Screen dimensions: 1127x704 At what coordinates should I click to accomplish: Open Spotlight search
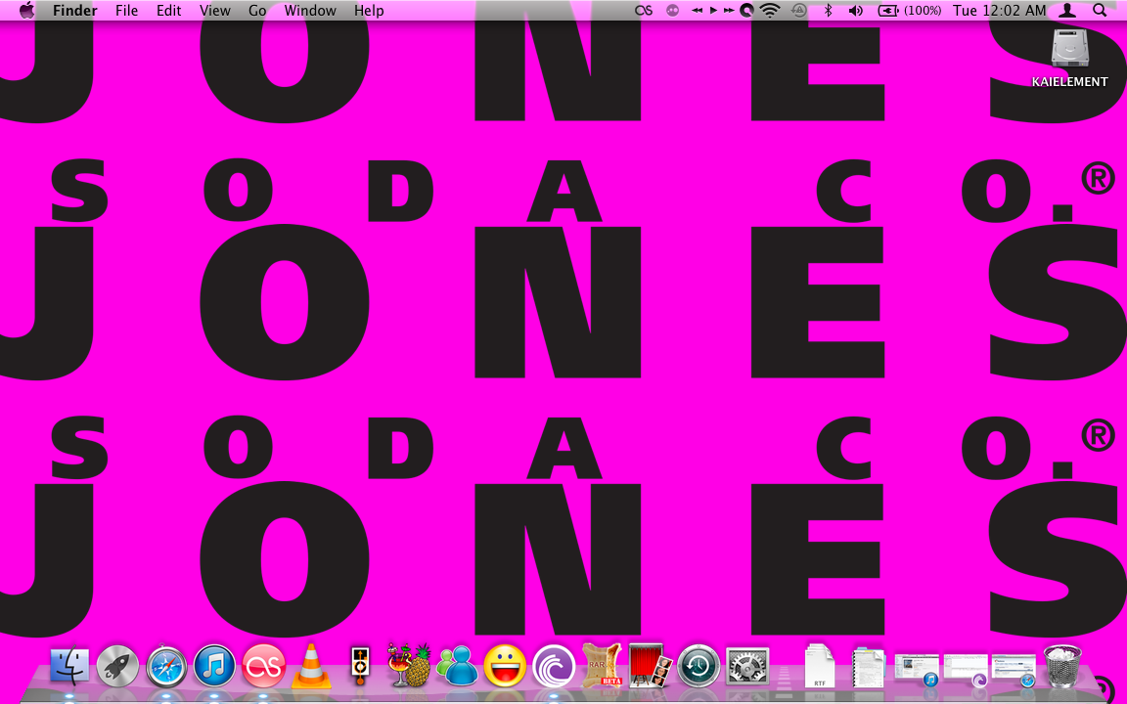click(1100, 10)
